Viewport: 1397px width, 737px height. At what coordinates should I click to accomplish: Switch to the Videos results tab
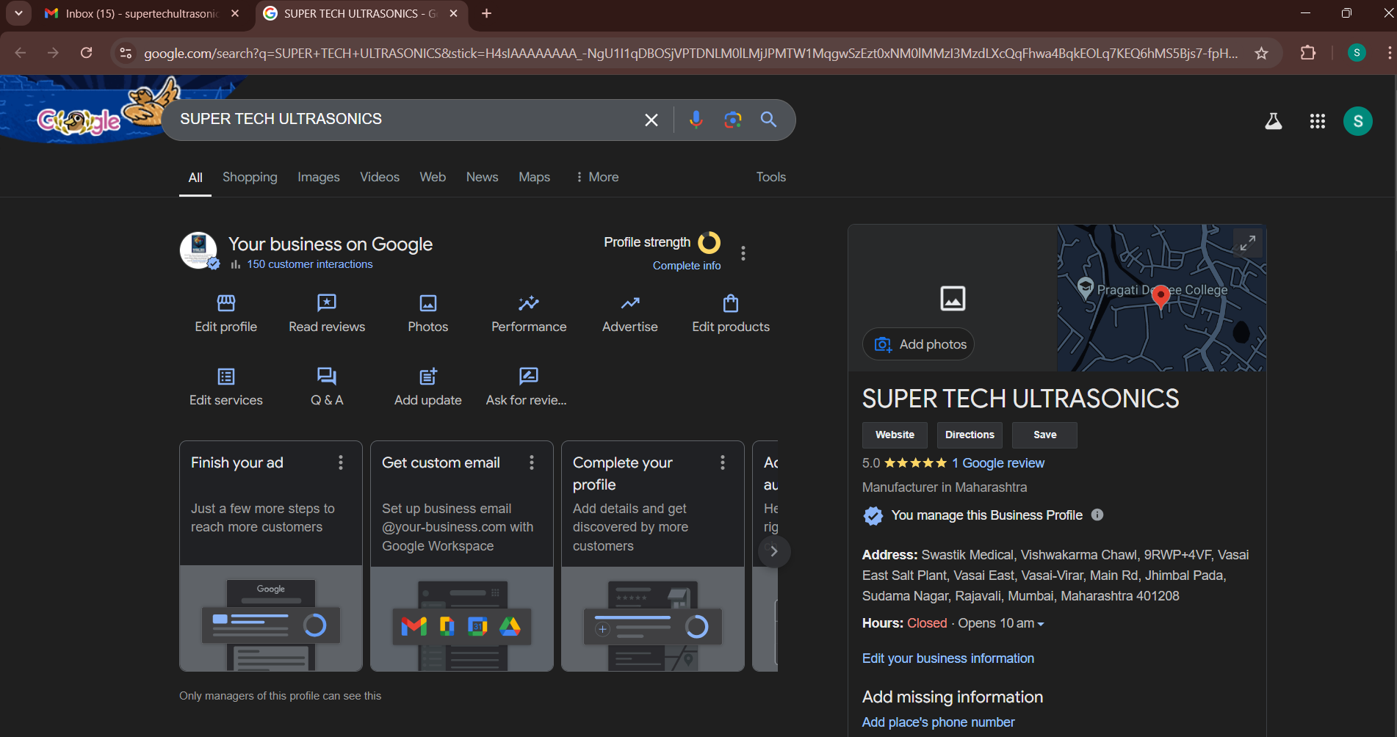380,177
